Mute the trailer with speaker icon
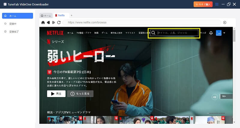 coord(214,97)
